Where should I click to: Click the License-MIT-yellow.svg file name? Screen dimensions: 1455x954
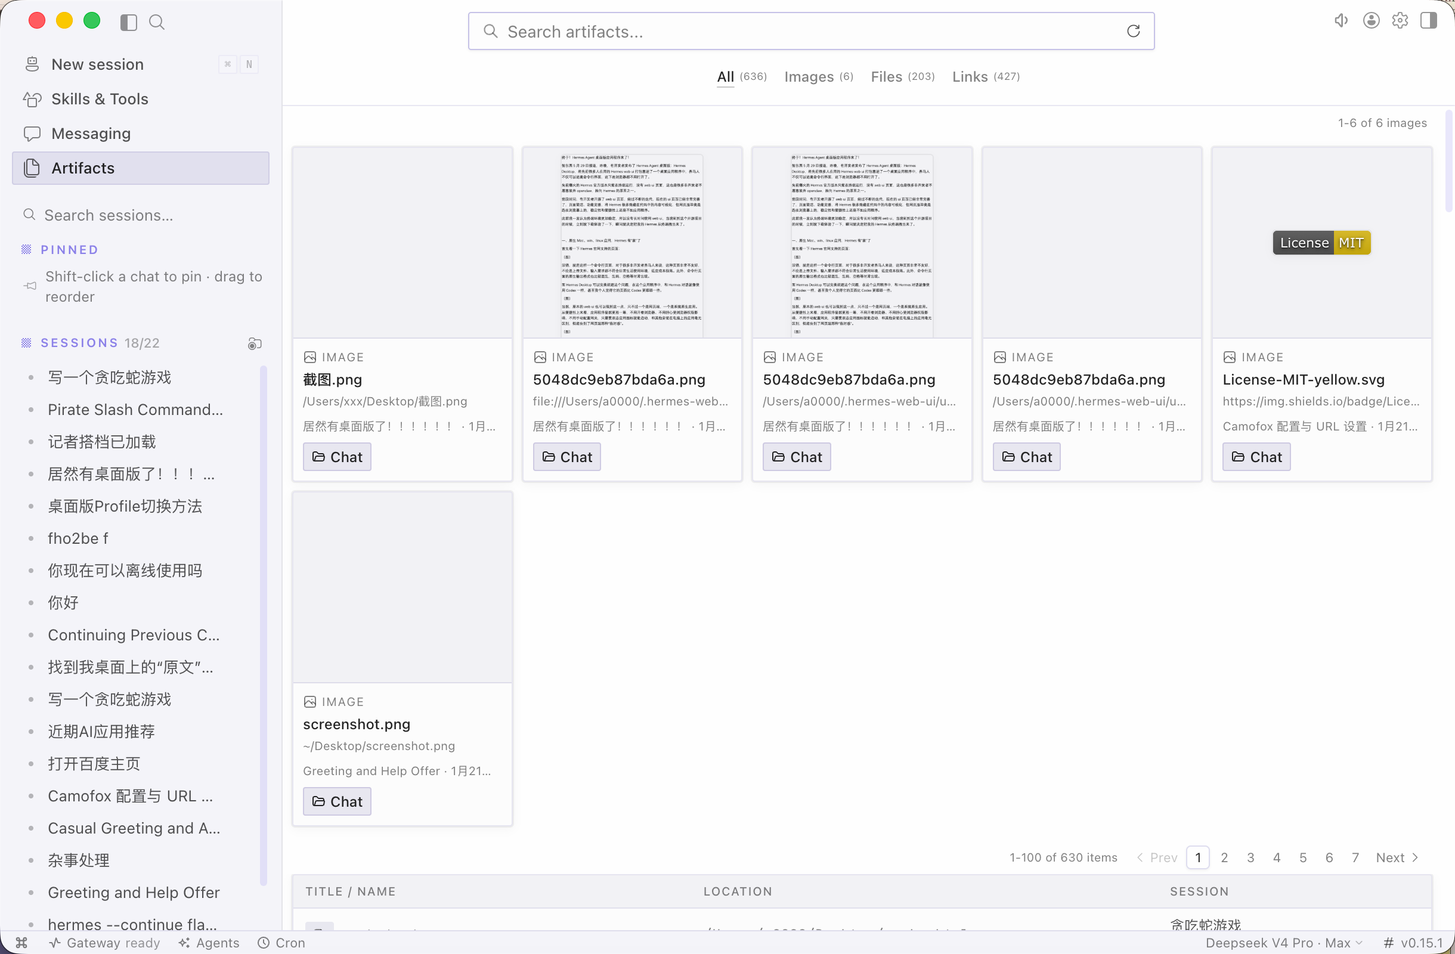1304,380
